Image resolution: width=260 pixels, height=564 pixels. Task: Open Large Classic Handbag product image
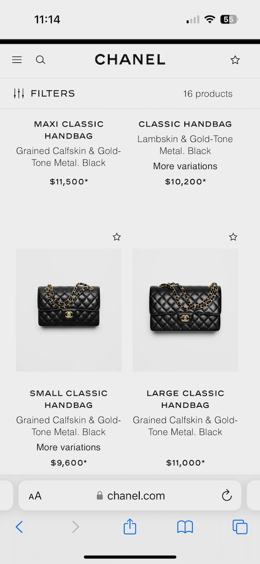[185, 310]
